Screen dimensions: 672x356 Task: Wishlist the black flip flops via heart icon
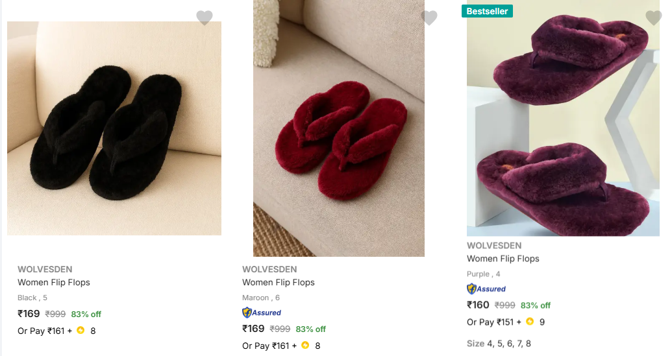click(x=205, y=18)
